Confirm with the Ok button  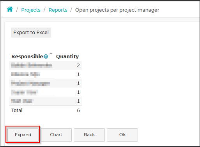(x=122, y=135)
